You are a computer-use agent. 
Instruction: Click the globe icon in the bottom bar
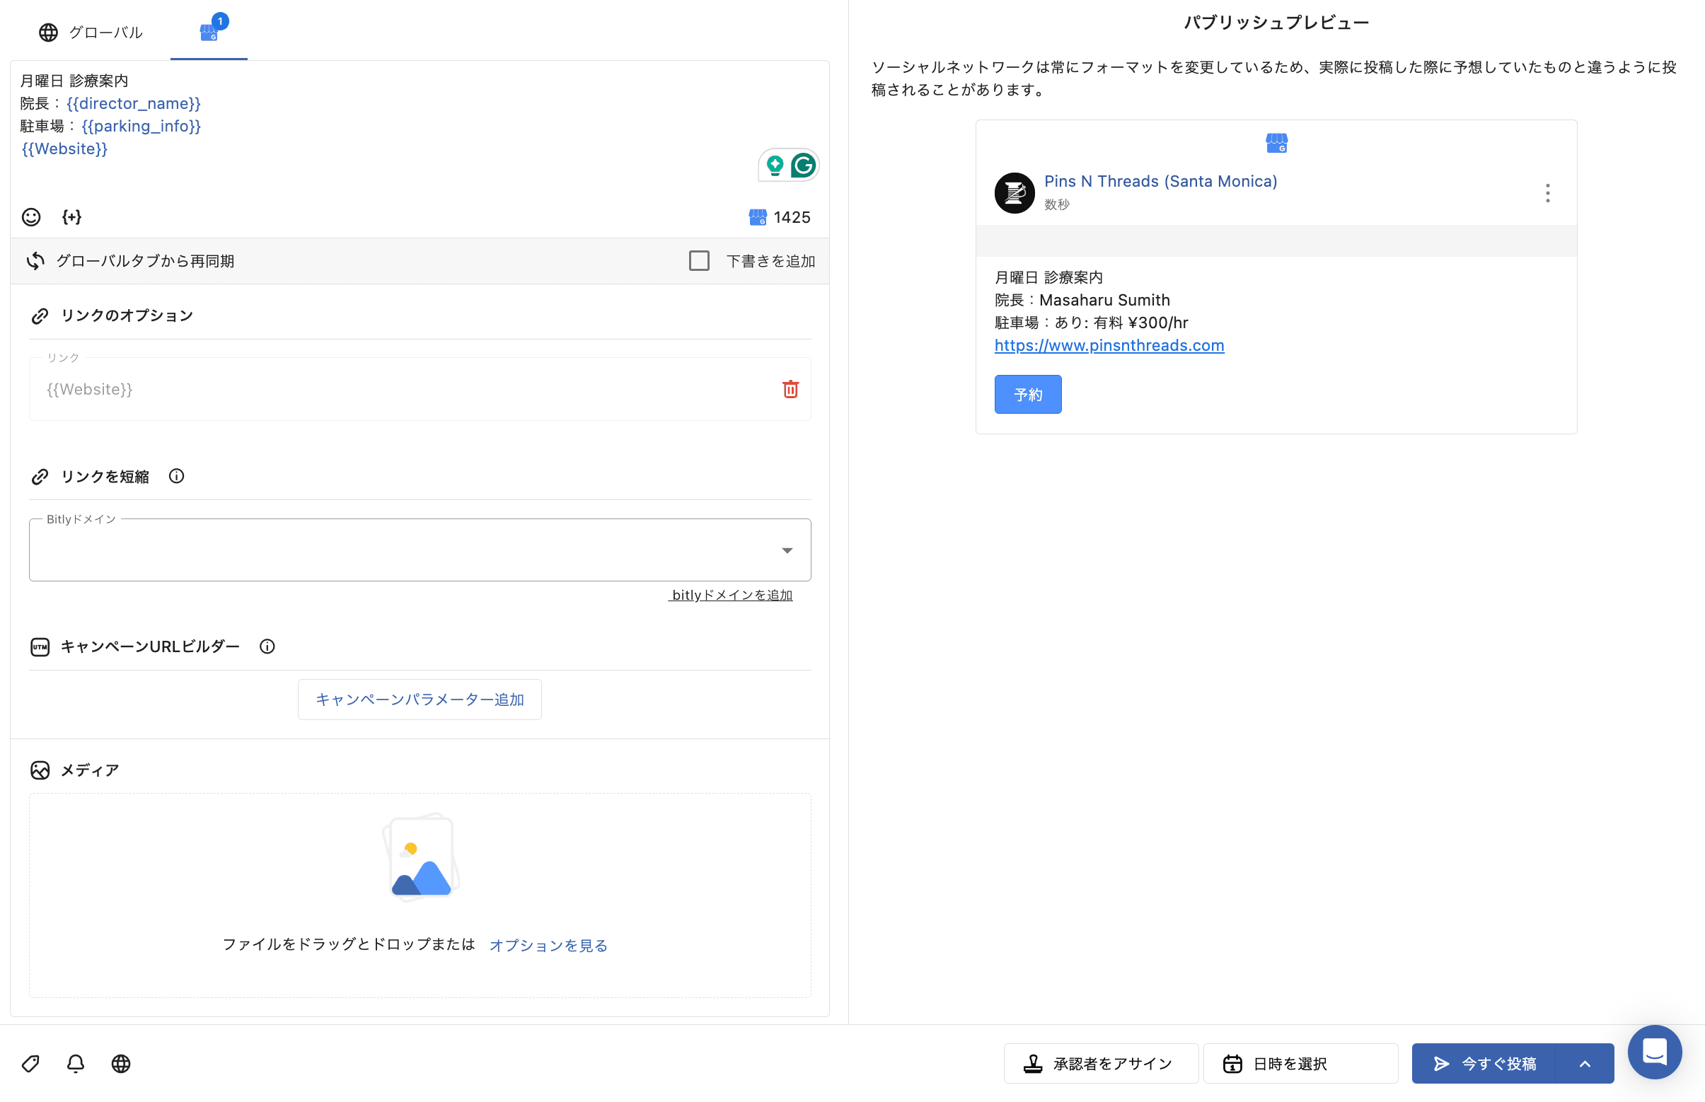click(x=121, y=1063)
